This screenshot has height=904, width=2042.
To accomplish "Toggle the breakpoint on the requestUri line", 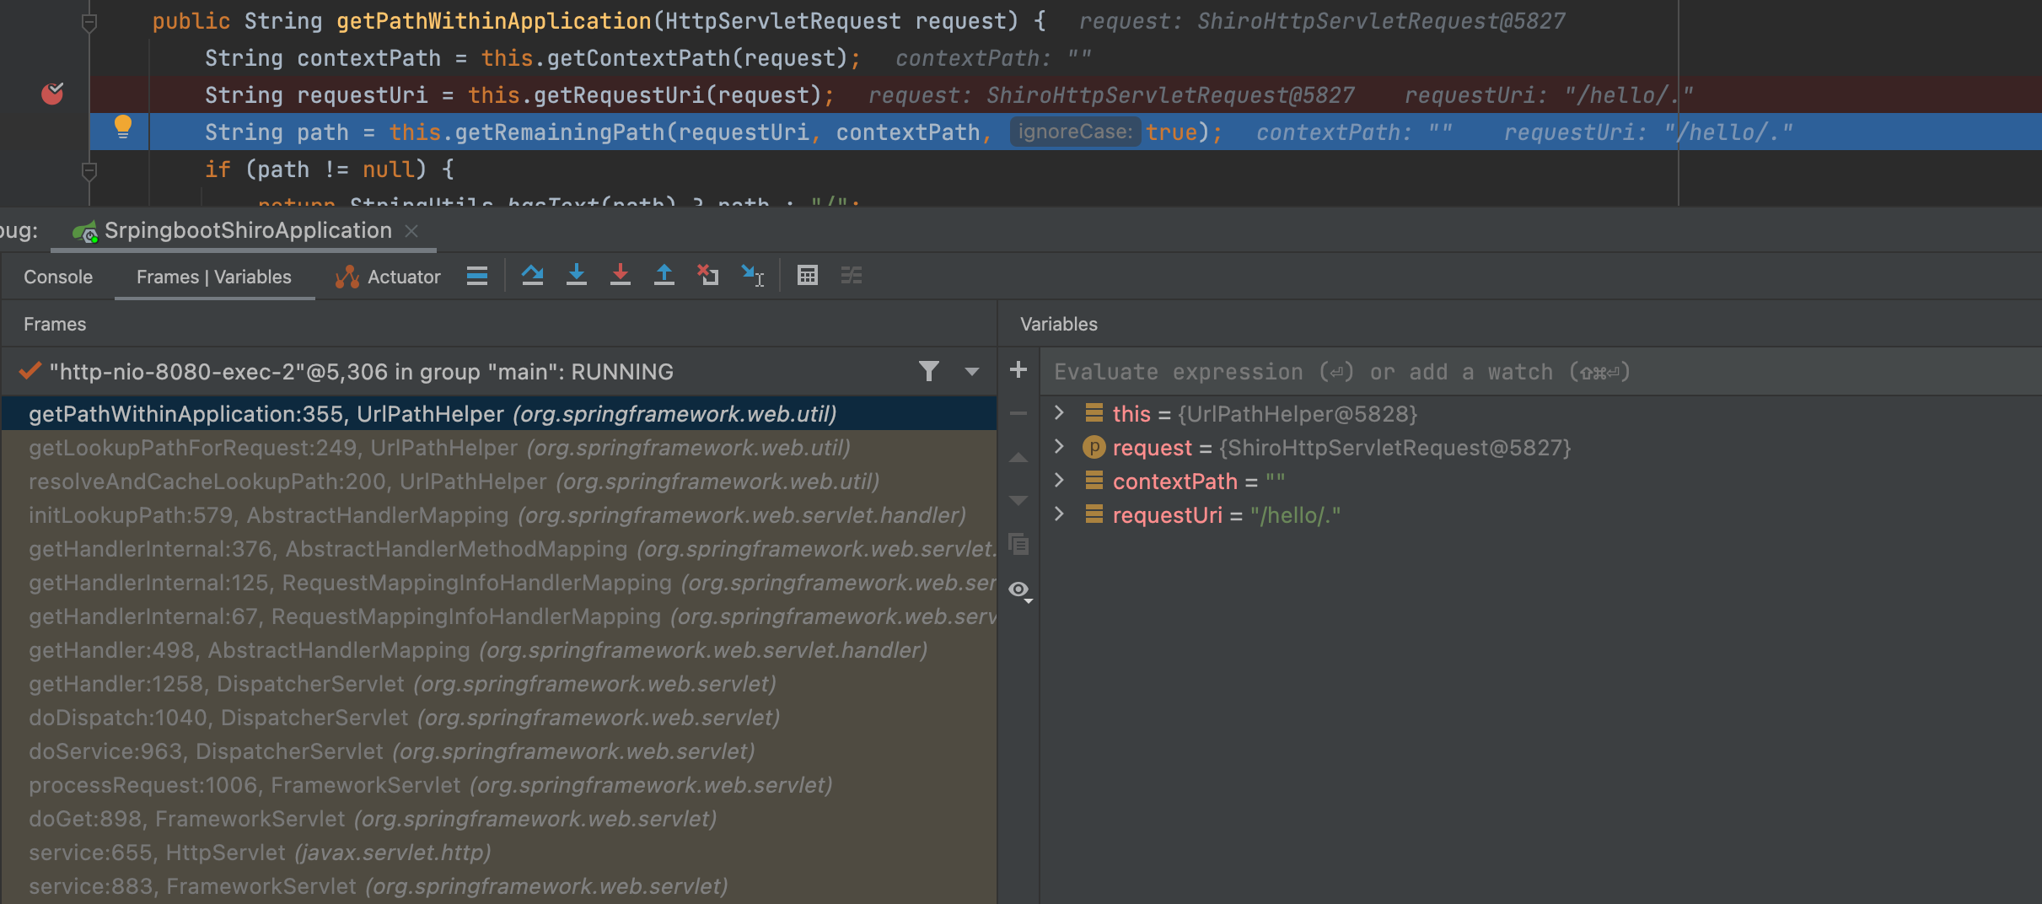I will coord(52,94).
